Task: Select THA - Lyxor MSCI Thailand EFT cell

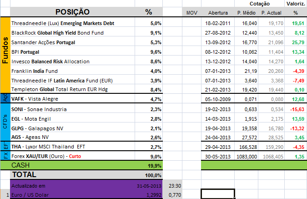Action: (x=72, y=147)
